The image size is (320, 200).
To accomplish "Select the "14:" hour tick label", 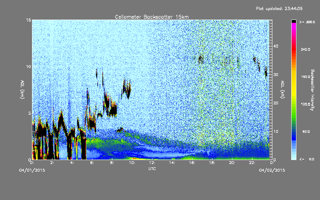I will [172, 163].
